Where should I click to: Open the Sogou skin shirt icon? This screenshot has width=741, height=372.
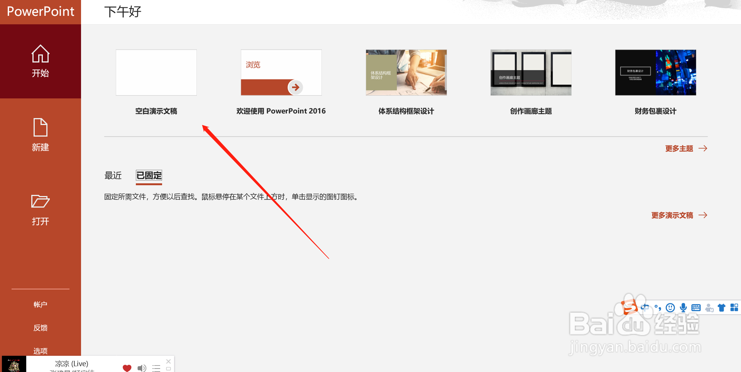click(x=721, y=308)
